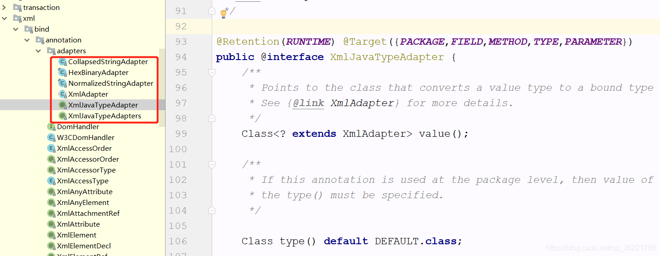
Task: Click XmlAnyElement annotation icon
Action: (x=51, y=202)
